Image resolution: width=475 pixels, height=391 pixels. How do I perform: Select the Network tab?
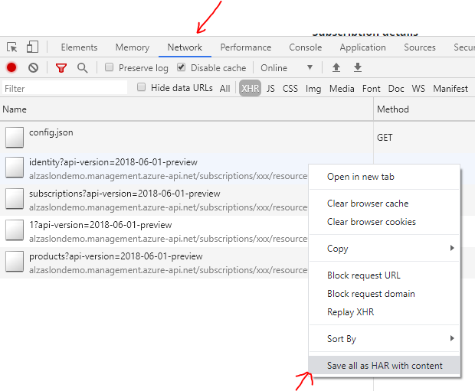185,47
